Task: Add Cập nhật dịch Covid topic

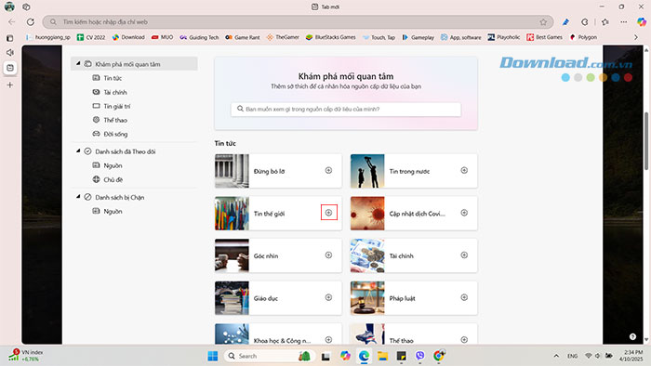Action: [464, 213]
